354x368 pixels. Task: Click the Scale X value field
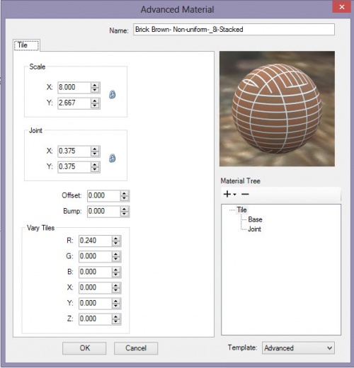(x=74, y=87)
